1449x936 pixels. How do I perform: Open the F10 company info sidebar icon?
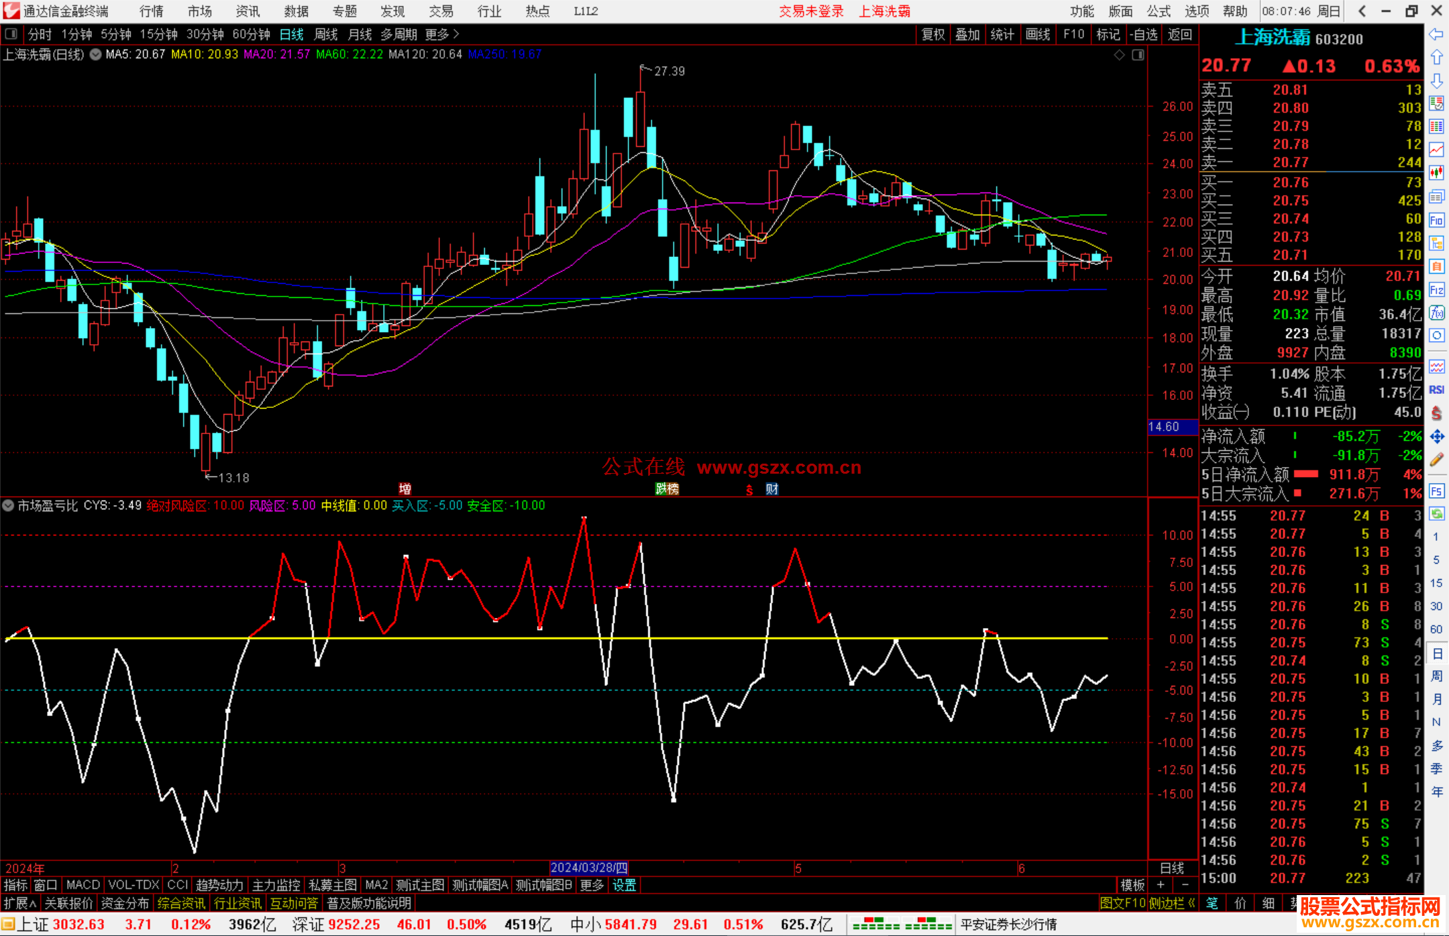(x=1436, y=221)
